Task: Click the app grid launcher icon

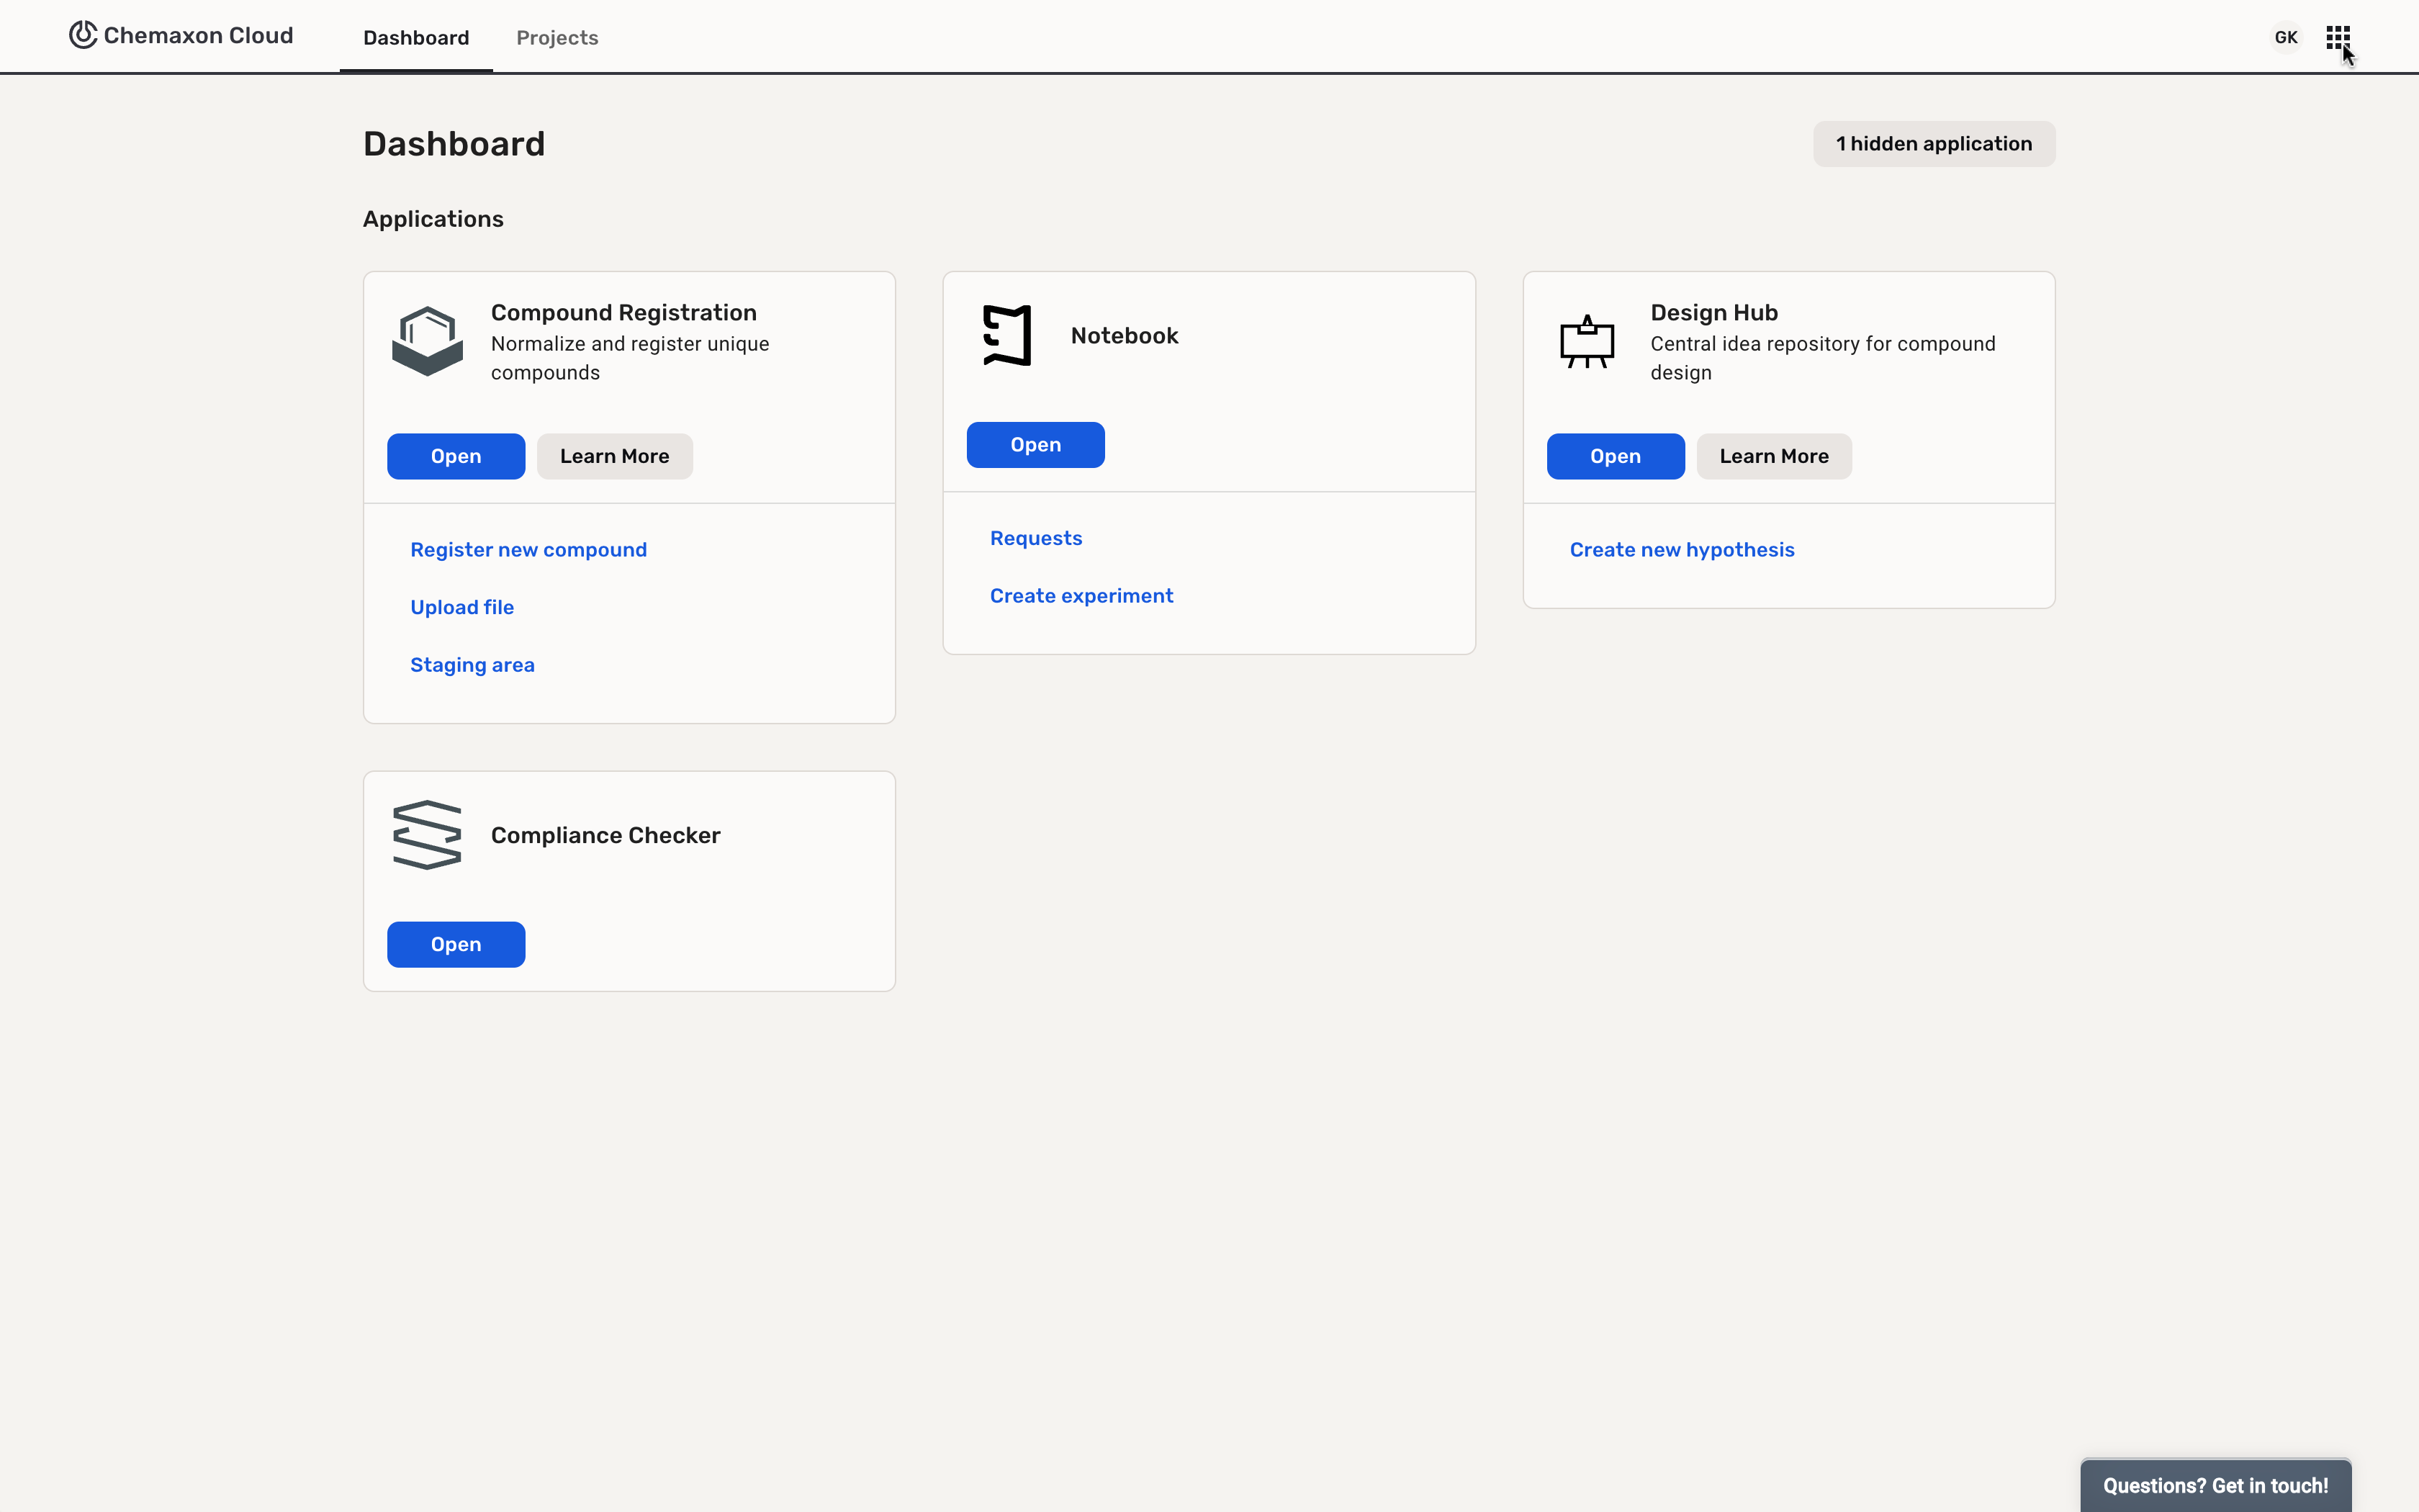Action: pyautogui.click(x=2339, y=37)
